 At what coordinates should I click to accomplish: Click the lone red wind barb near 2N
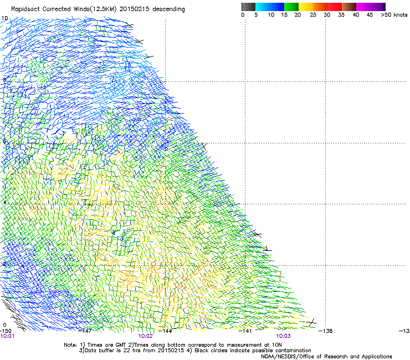tap(280, 276)
